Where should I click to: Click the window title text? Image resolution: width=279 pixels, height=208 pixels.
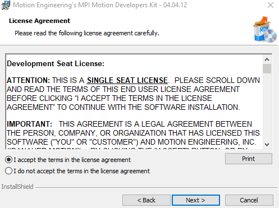click(100, 5)
